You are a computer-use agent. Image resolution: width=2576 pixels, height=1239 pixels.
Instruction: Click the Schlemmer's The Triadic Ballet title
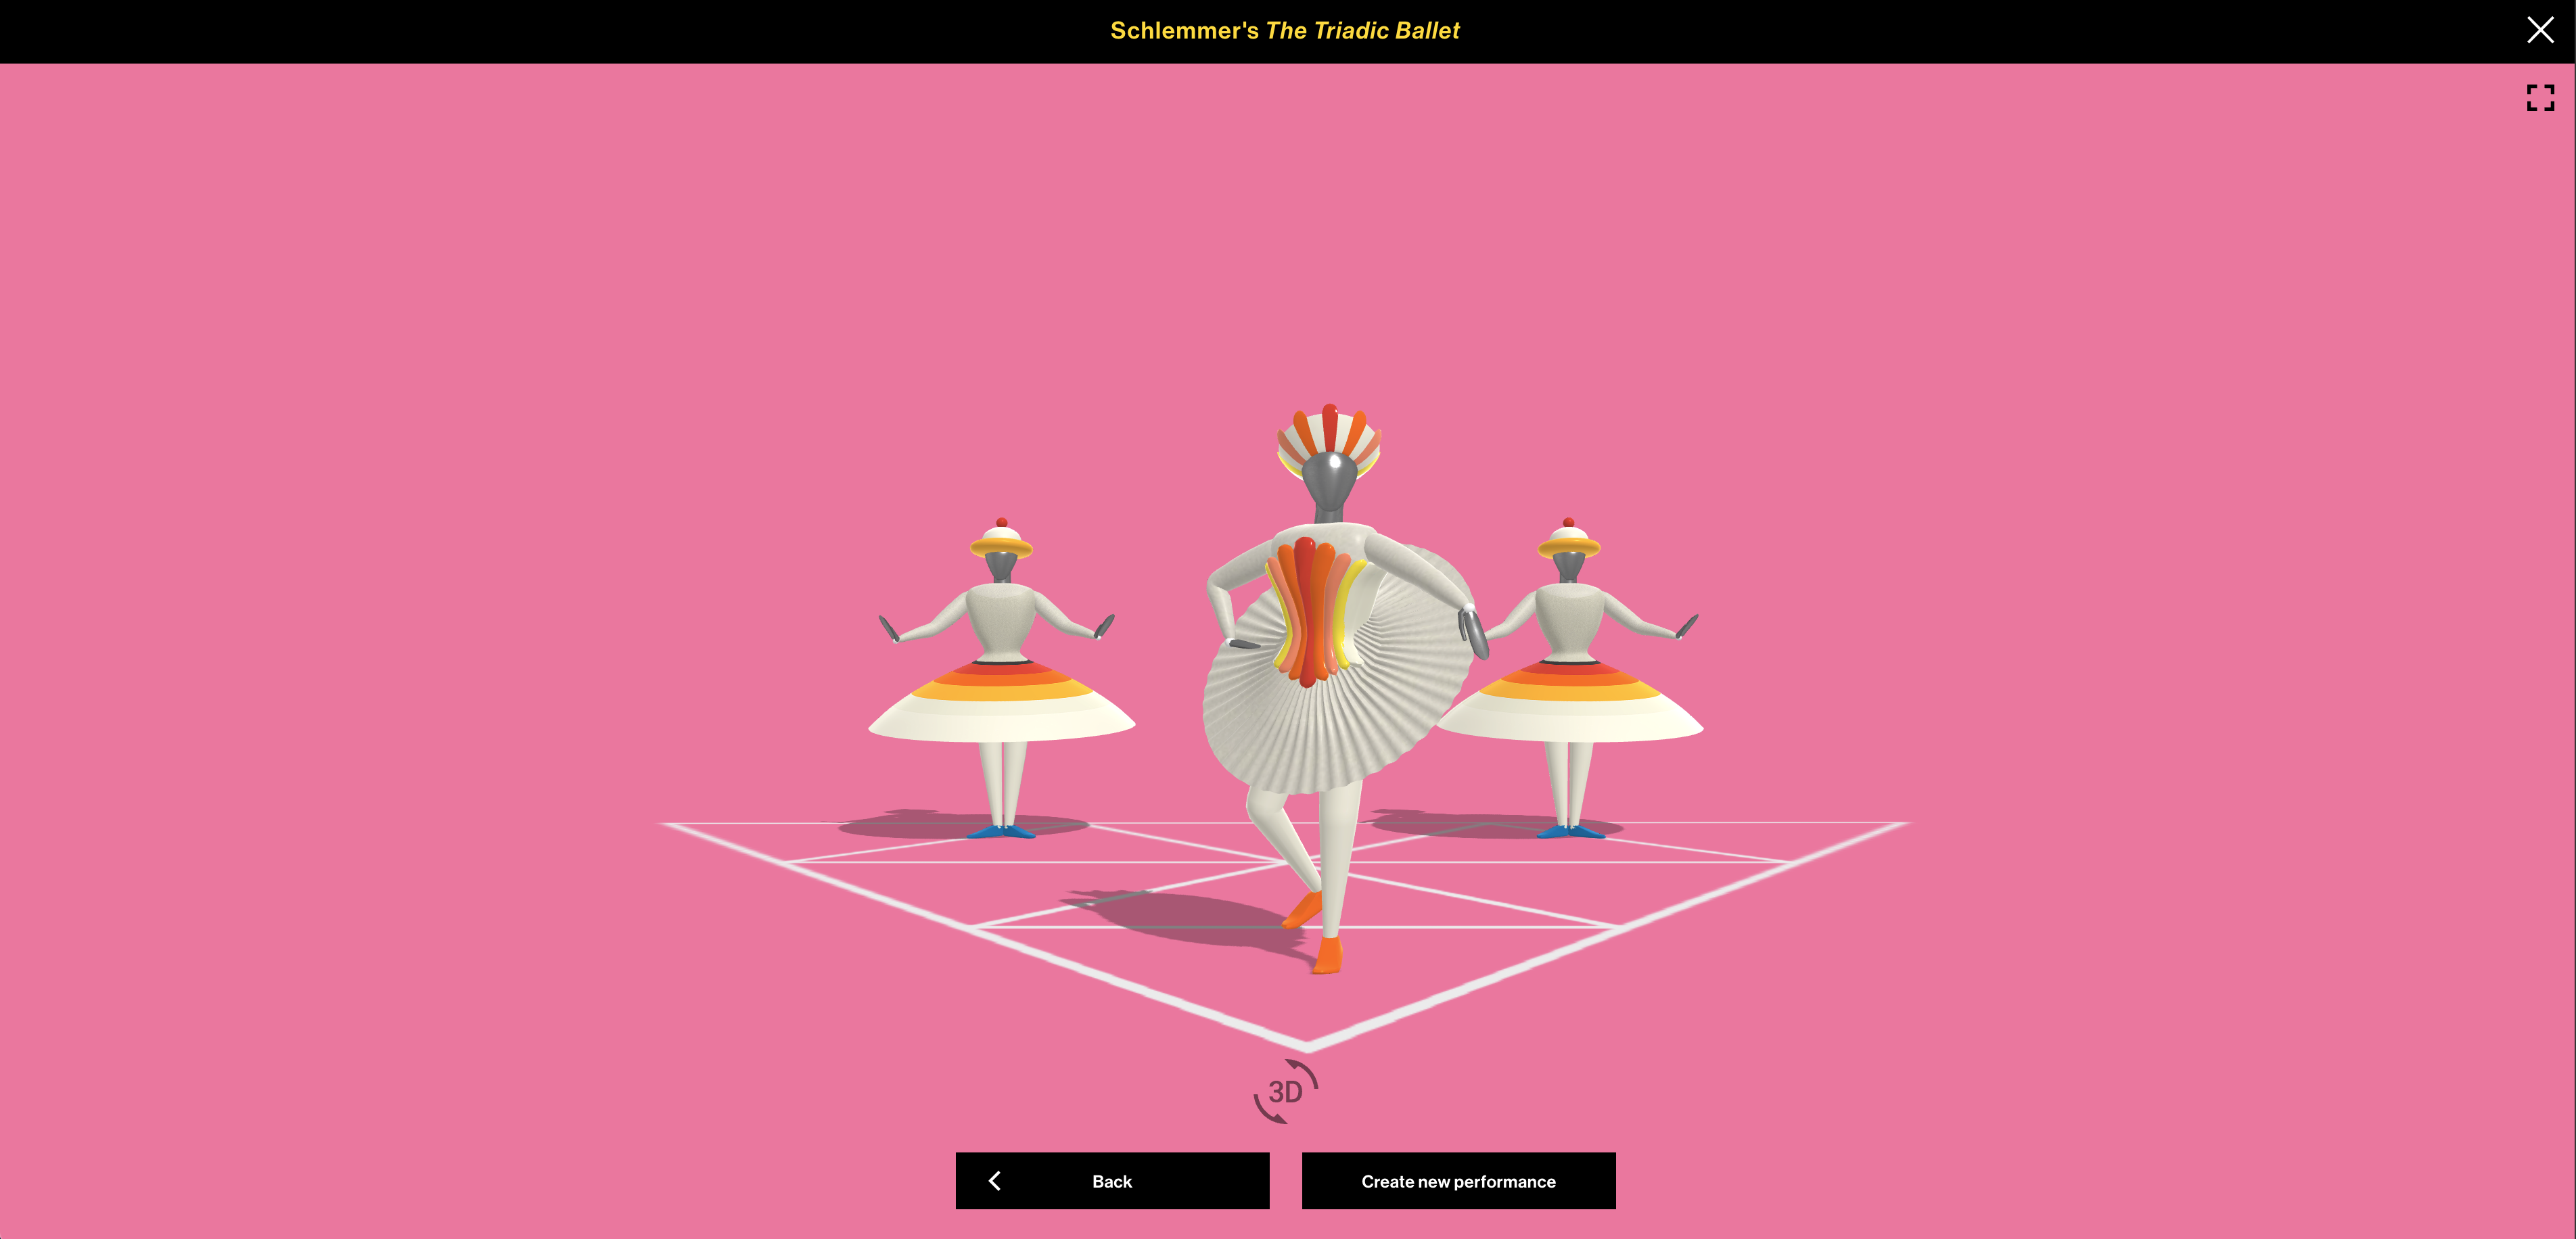click(1285, 31)
